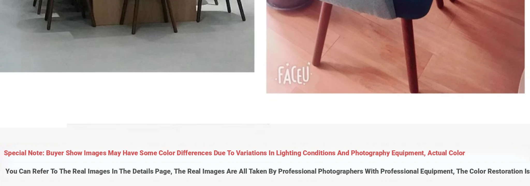Click the 'You Can Refer To' text
This screenshot has width=530, height=186.
pyautogui.click(x=32, y=171)
